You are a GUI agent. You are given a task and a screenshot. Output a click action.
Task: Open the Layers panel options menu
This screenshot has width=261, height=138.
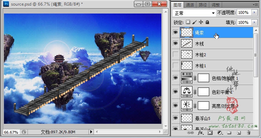point(256,5)
